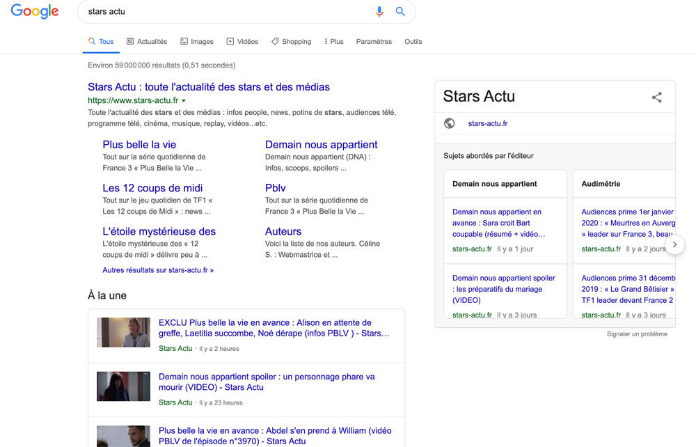Screen dimensions: 696x447
Task: Expand dropdown arrow next to stars-actu.fr URL
Action: click(184, 101)
